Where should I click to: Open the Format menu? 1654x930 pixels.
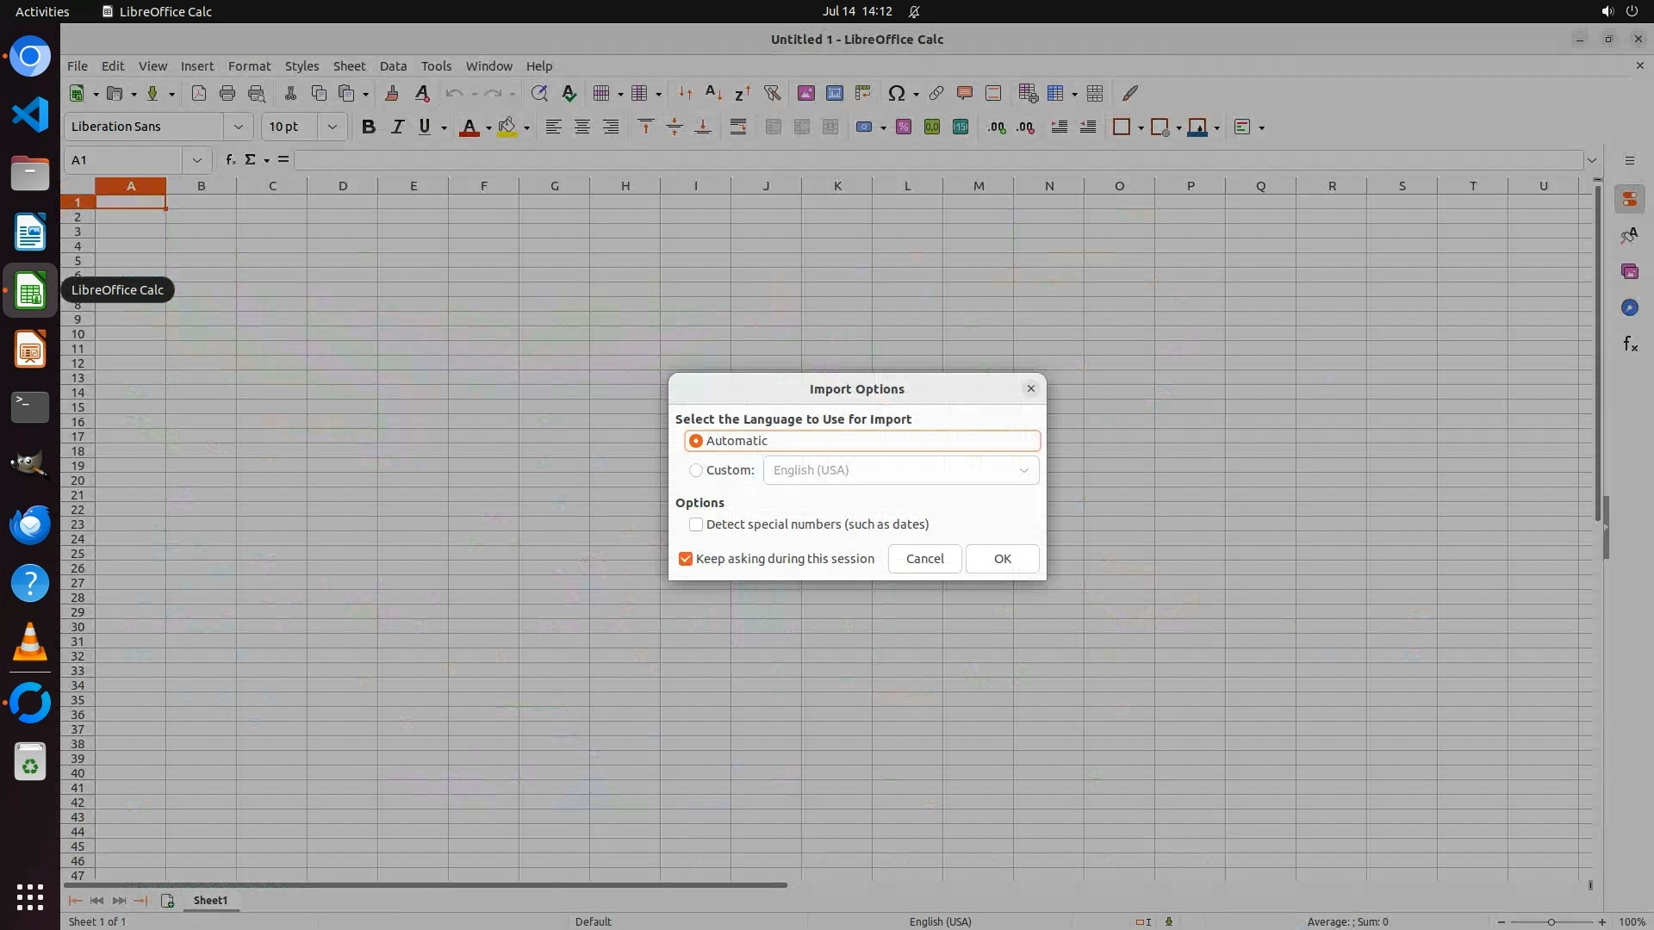point(249,66)
